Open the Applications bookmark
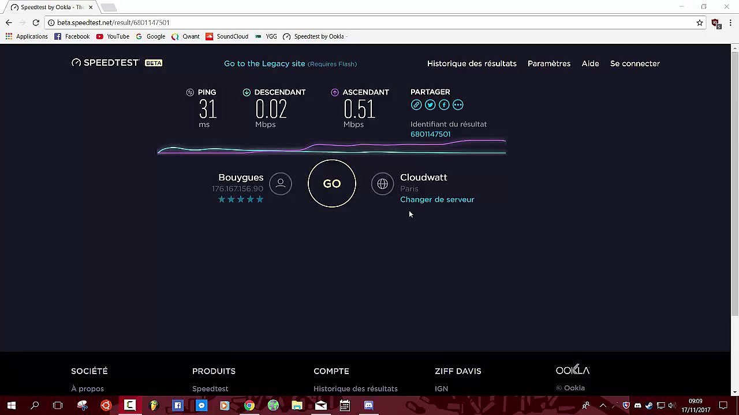Image resolution: width=739 pixels, height=415 pixels. tap(27, 36)
